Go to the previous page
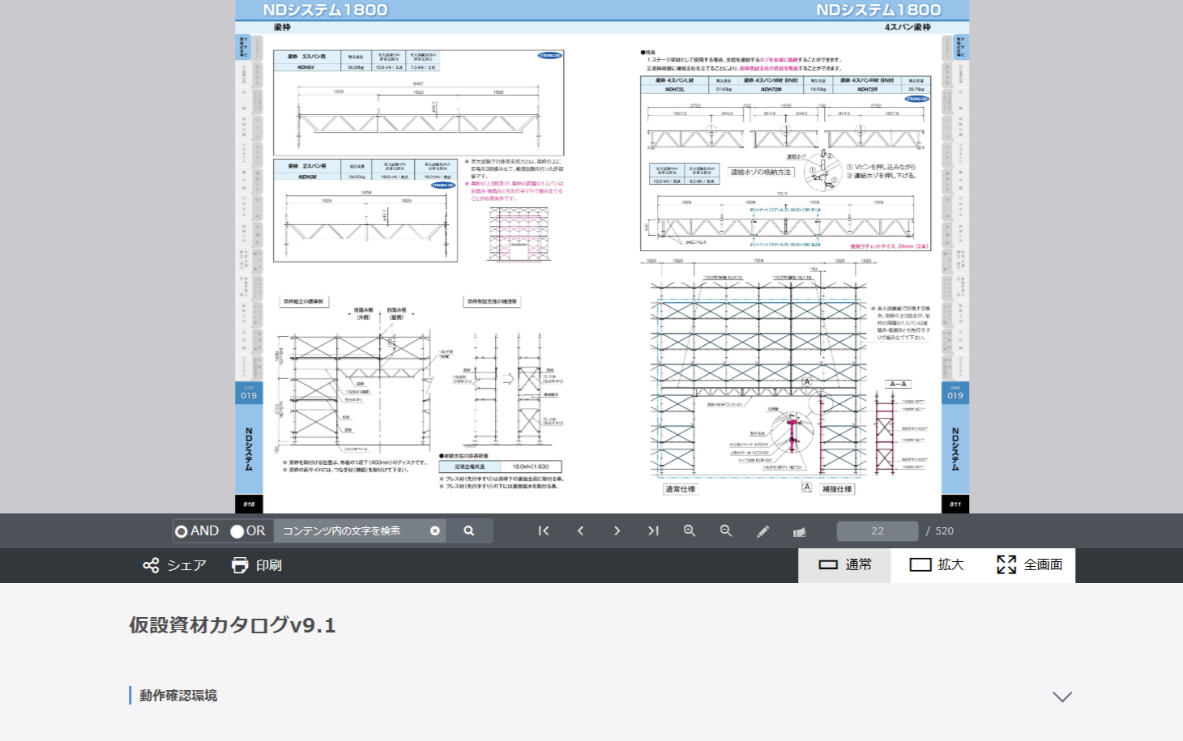Screen dimensions: 1183x741 click(x=580, y=531)
